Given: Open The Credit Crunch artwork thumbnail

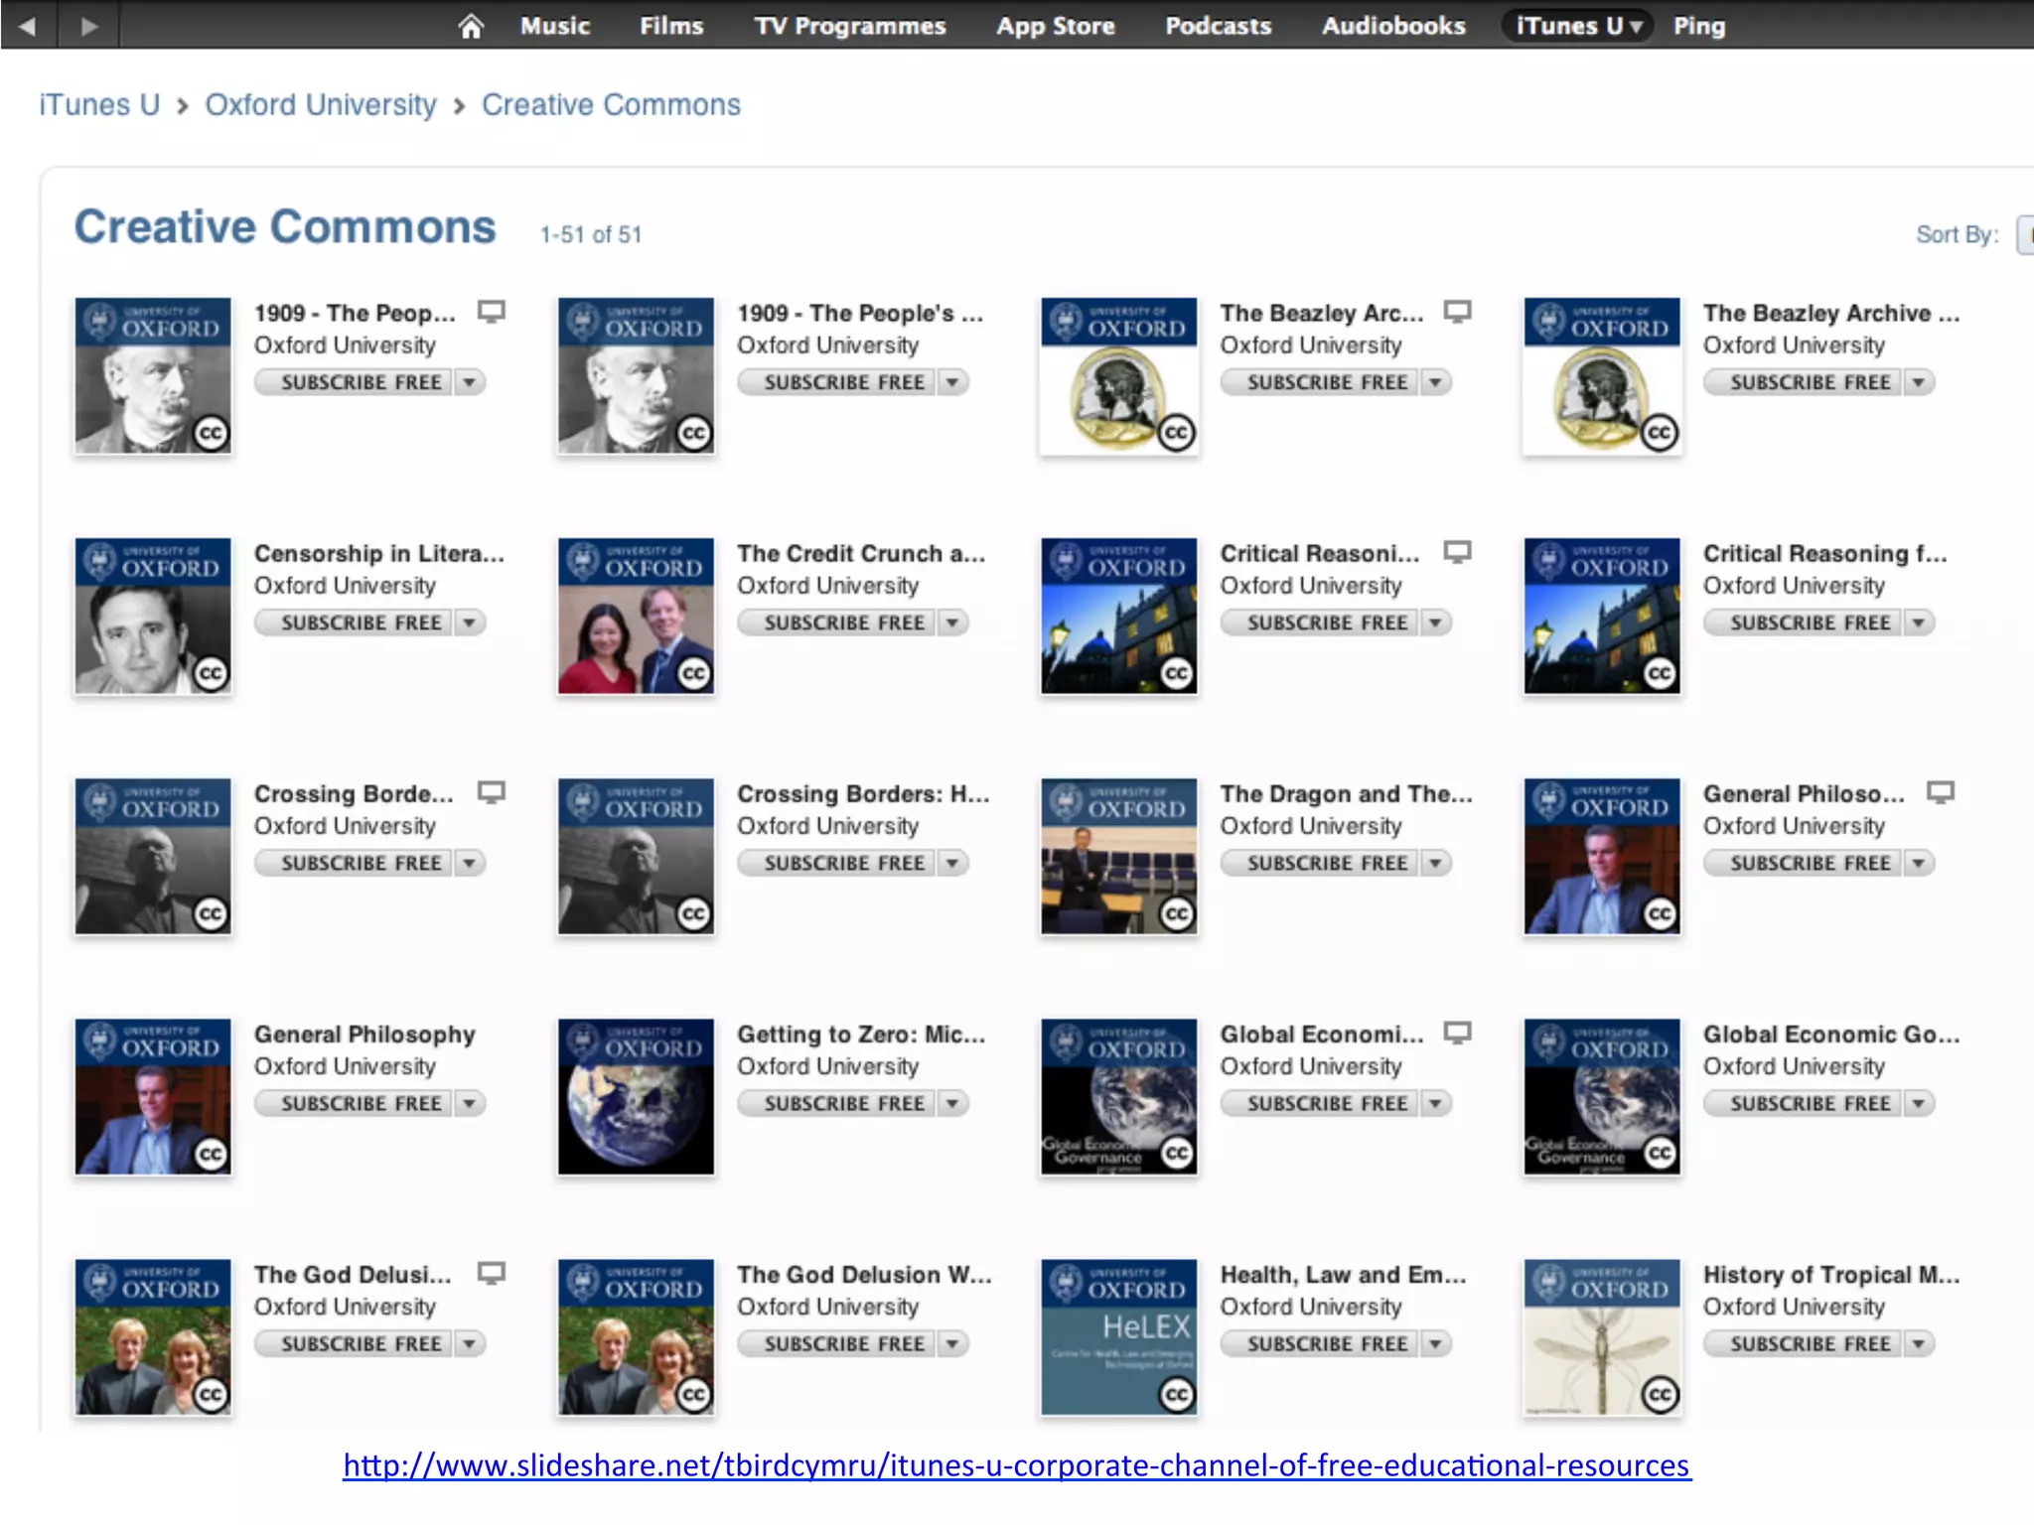Looking at the screenshot, I should (x=636, y=616).
